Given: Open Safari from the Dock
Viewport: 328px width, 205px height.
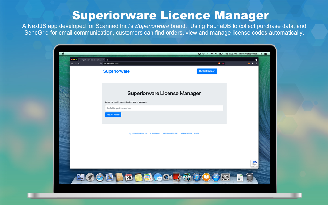Looking at the screenshot, I should (x=100, y=177).
